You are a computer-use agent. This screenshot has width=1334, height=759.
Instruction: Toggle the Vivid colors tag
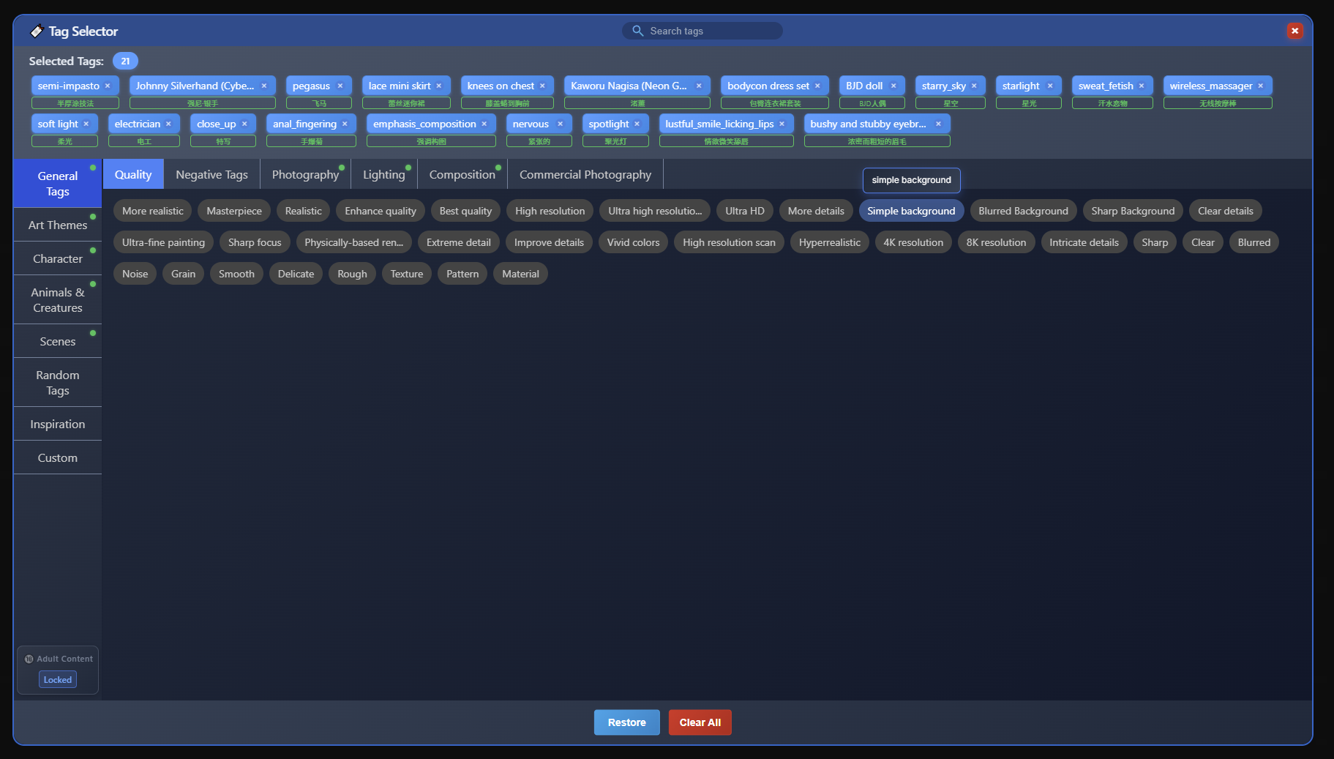pyautogui.click(x=633, y=242)
